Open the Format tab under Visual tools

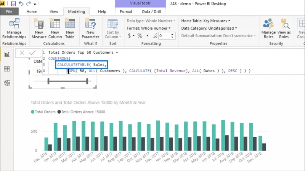126,12
